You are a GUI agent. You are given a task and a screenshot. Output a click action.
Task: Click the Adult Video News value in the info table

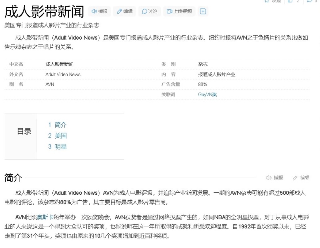pyautogui.click(x=63, y=74)
